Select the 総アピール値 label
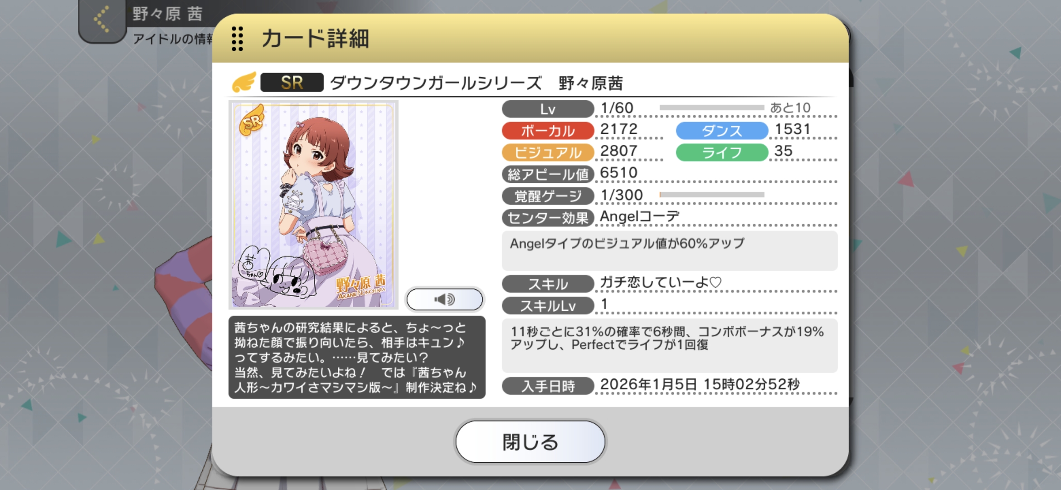Viewport: 1061px width, 490px height. (548, 174)
